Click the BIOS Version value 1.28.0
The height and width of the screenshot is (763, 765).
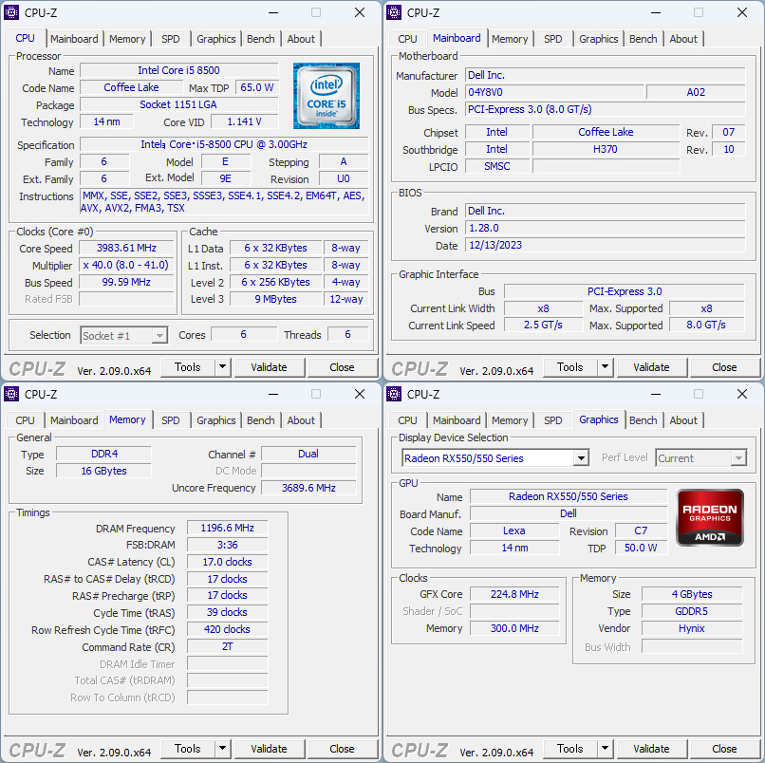(605, 228)
